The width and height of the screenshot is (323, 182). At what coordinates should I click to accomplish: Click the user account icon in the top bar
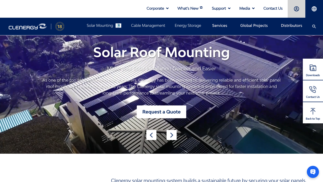coord(296,8)
